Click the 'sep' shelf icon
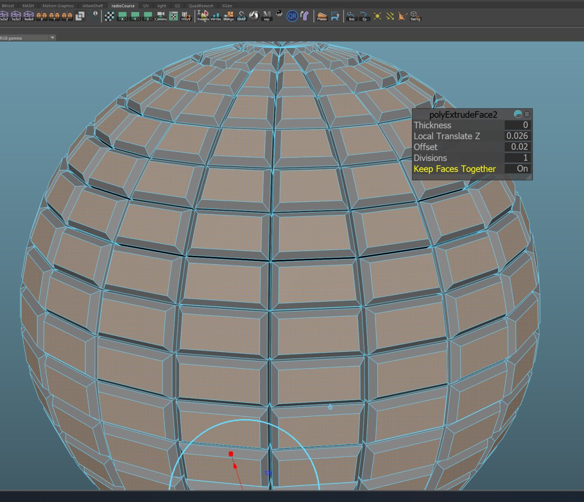This screenshot has width=584, height=502. 267,16
